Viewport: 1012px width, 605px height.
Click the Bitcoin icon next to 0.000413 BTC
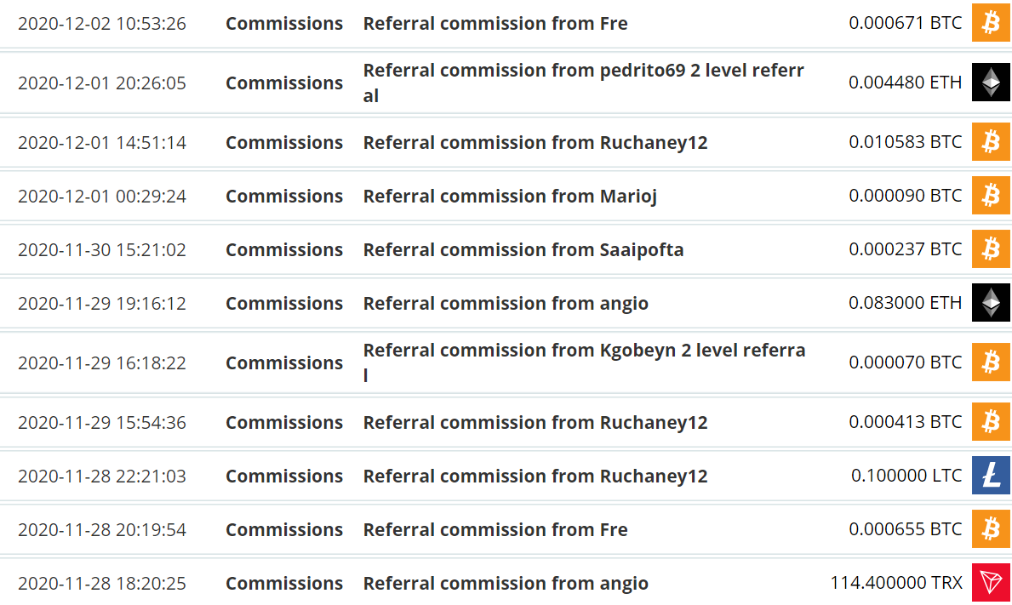tap(991, 422)
